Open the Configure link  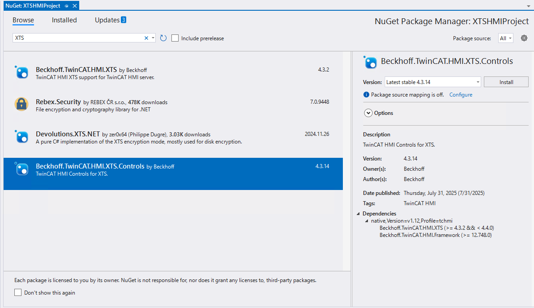tap(461, 95)
